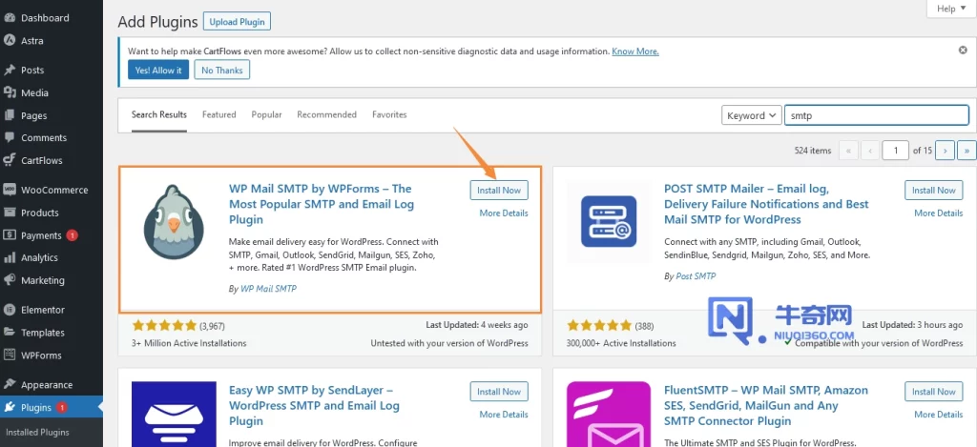
Task: Click the Analytics bar chart icon
Action: [x=10, y=257]
